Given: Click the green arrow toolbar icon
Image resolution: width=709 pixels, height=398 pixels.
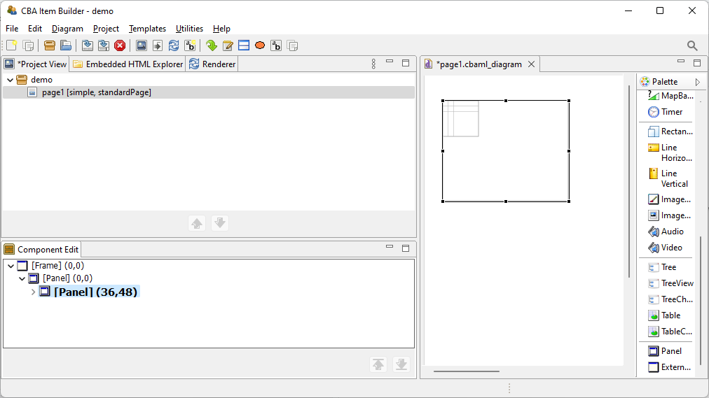Looking at the screenshot, I should click(212, 45).
